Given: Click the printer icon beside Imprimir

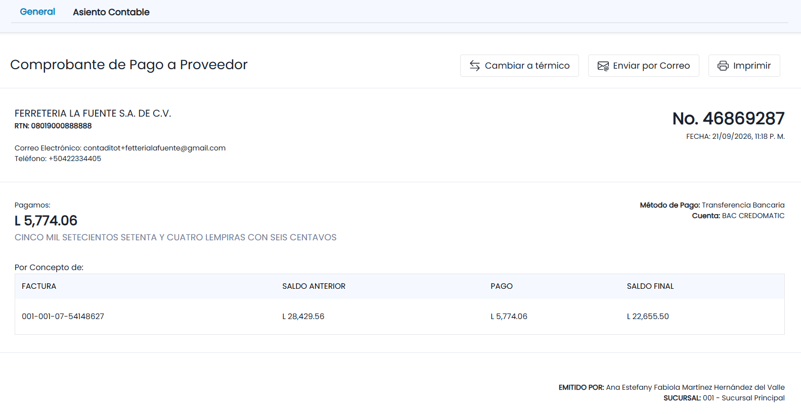Looking at the screenshot, I should [723, 66].
